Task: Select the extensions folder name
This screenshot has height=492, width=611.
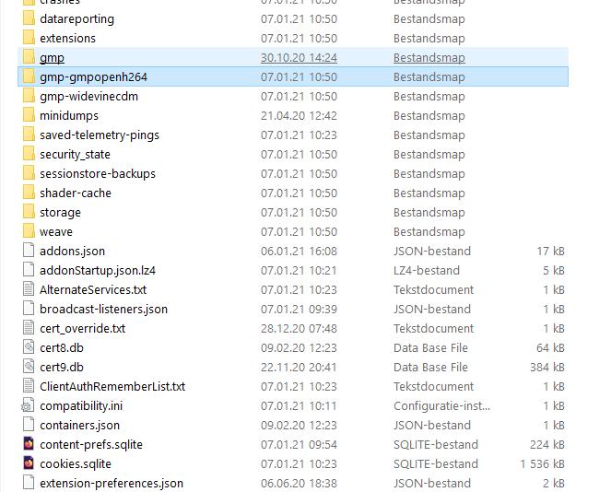Action: click(x=67, y=38)
